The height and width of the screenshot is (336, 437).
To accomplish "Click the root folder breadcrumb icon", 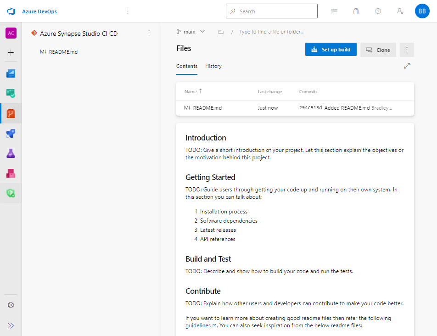I will [221, 32].
